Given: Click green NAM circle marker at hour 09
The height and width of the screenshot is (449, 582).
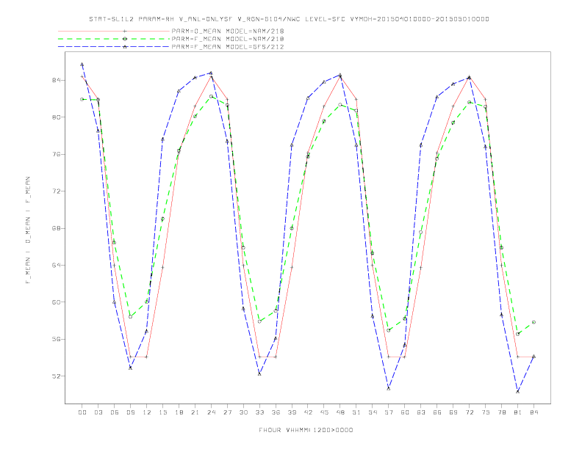Looking at the screenshot, I should pos(130,317).
